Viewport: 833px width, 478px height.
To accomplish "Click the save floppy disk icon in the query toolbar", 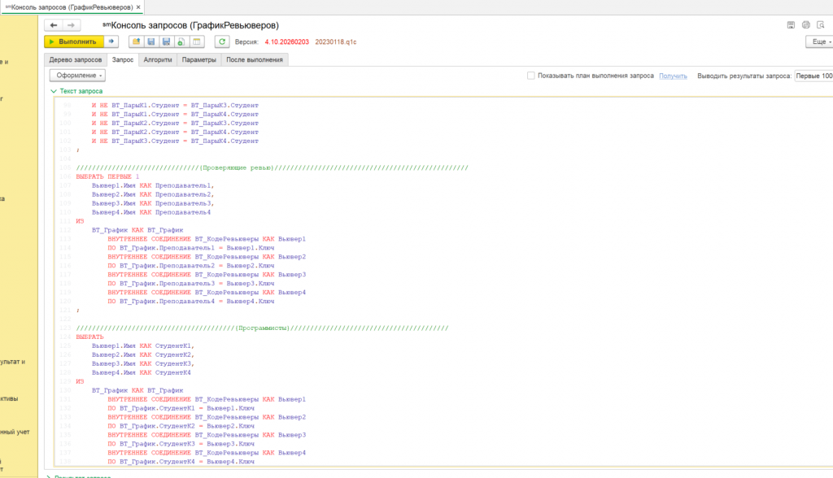I will (151, 41).
